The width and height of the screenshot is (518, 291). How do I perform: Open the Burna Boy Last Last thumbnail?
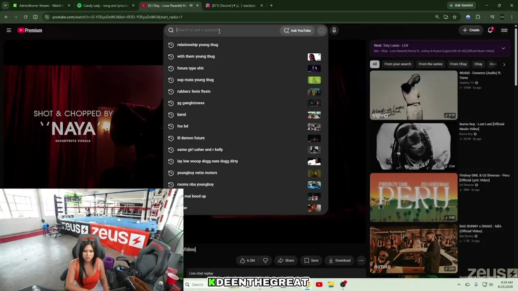point(414,146)
